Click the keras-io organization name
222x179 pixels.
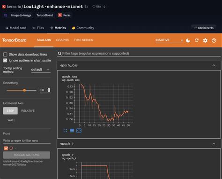click(x=14, y=7)
